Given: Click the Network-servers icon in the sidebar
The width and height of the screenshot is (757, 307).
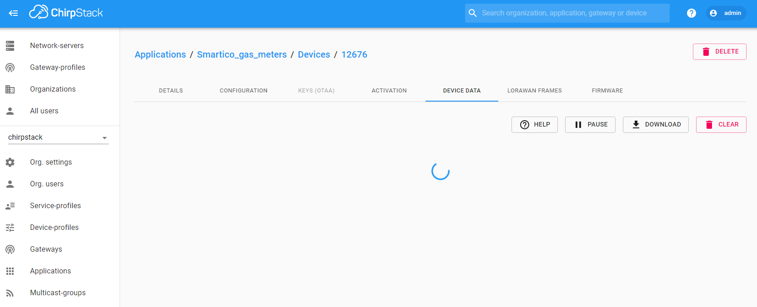Looking at the screenshot, I should click(x=10, y=46).
